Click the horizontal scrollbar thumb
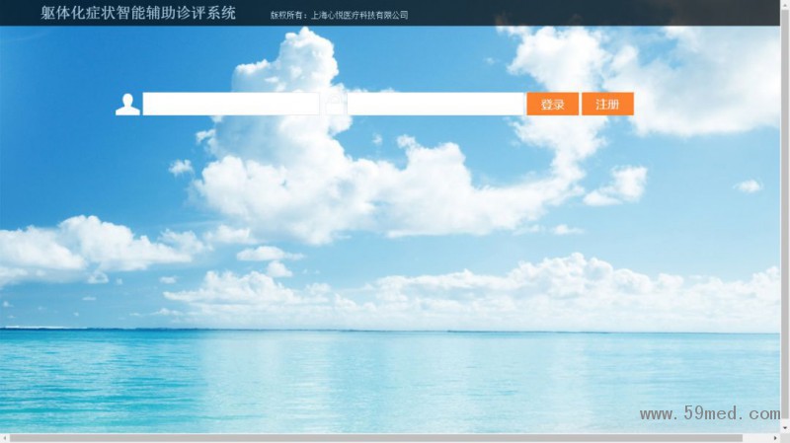Viewport: 790px width, 443px height. [375, 438]
